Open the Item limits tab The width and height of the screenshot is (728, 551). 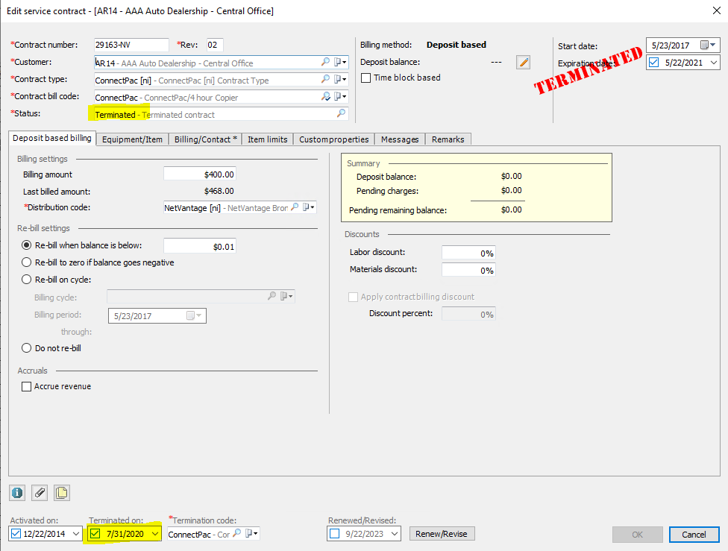pos(268,139)
